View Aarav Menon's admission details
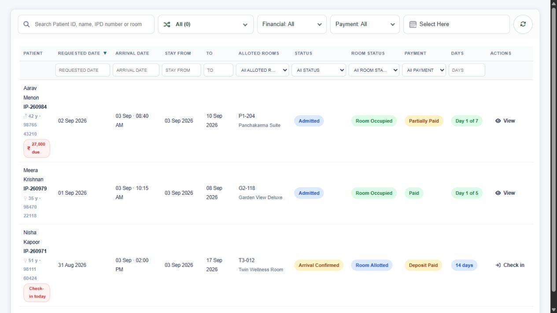Image resolution: width=557 pixels, height=313 pixels. tap(505, 121)
